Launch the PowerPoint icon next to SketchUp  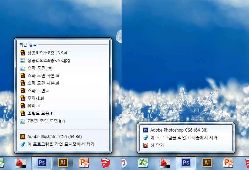(84, 163)
